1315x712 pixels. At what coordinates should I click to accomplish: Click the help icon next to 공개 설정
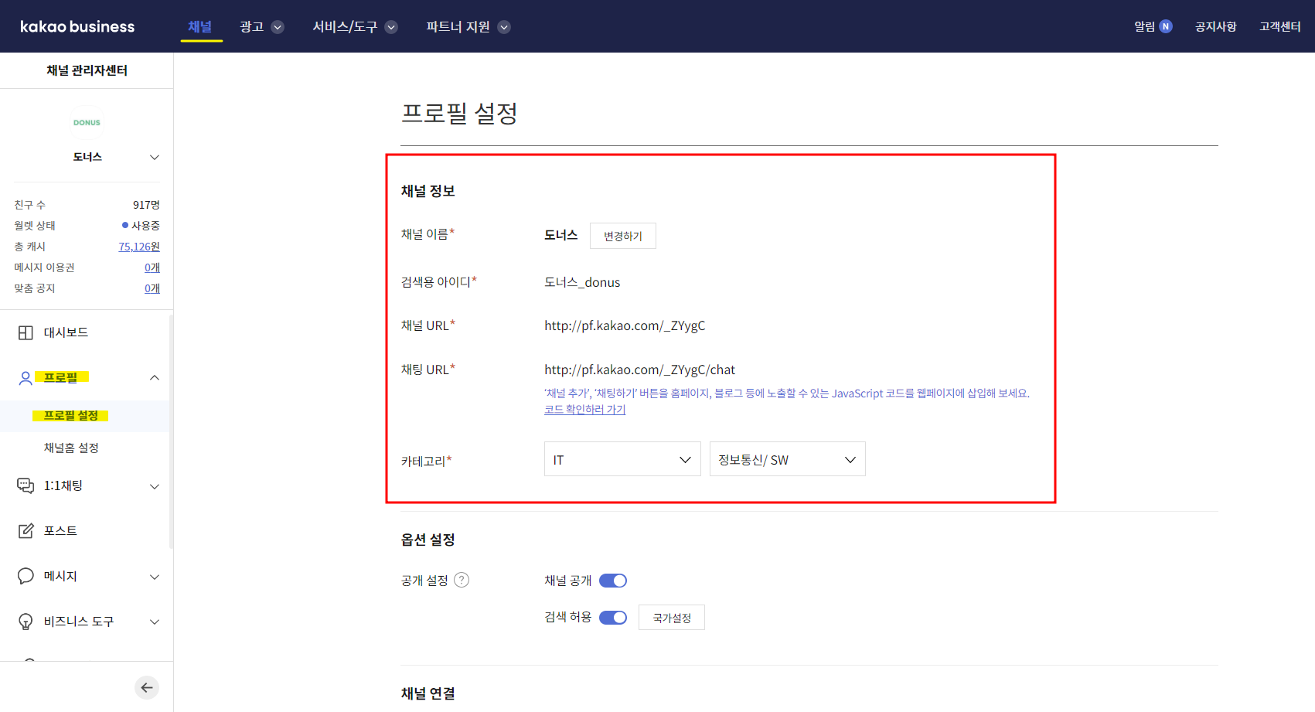tap(462, 580)
